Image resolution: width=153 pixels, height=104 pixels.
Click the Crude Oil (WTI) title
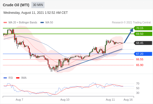[x=16, y=5]
